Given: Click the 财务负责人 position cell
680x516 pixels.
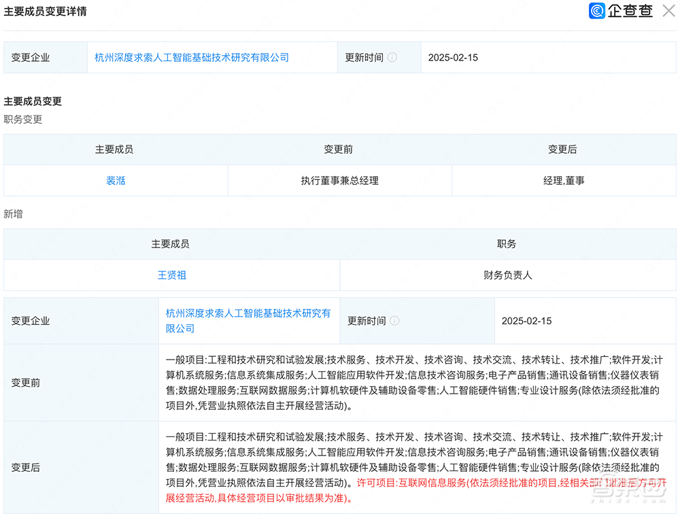Looking at the screenshot, I should (x=508, y=275).
